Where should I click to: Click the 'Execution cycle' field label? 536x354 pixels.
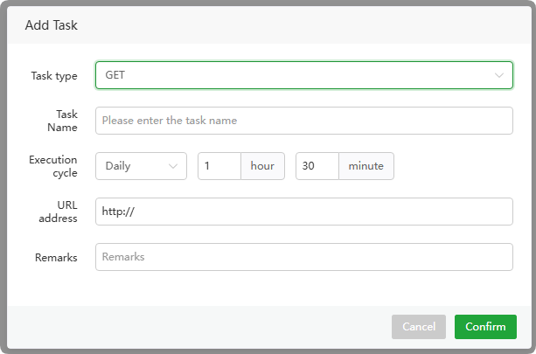pyautogui.click(x=54, y=166)
